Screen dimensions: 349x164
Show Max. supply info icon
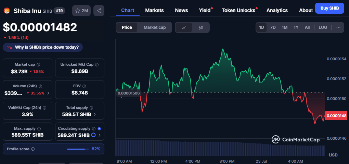point(39,129)
